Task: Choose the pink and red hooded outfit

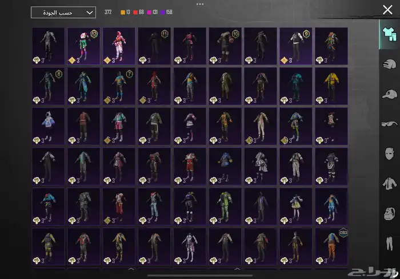Action: click(119, 46)
